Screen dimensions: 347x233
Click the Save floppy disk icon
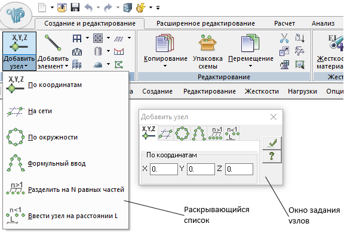[x=75, y=8]
